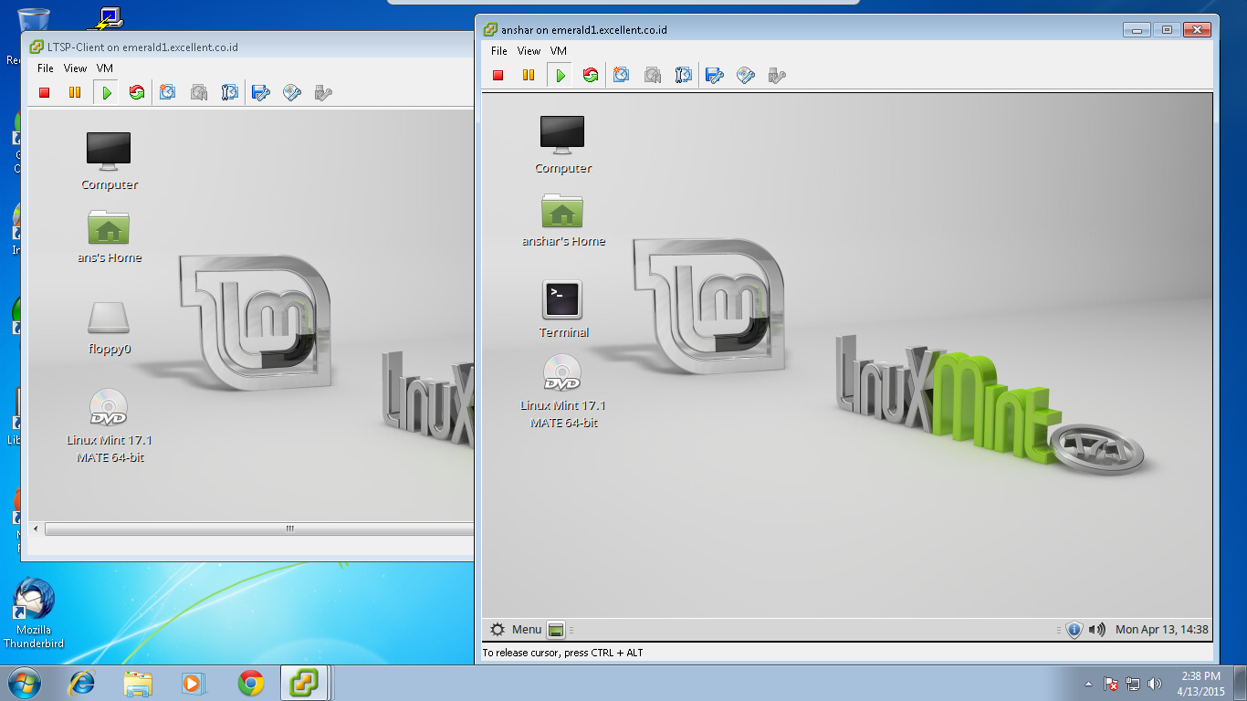Click green Power On icon in anshar window
This screenshot has width=1247, height=701.
click(x=561, y=75)
